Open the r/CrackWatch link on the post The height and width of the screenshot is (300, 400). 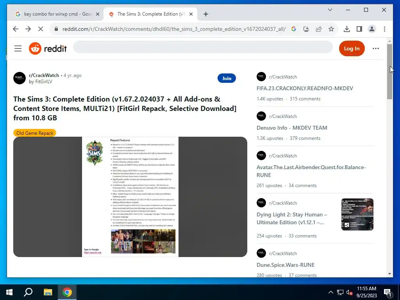click(44, 75)
